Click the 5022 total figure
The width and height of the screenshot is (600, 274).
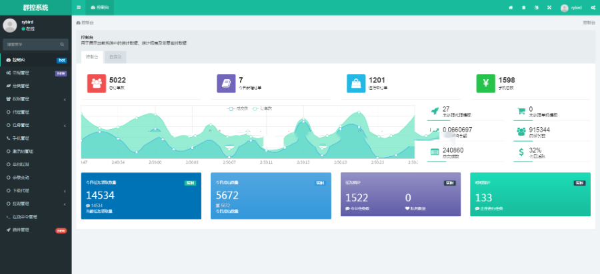click(x=117, y=80)
